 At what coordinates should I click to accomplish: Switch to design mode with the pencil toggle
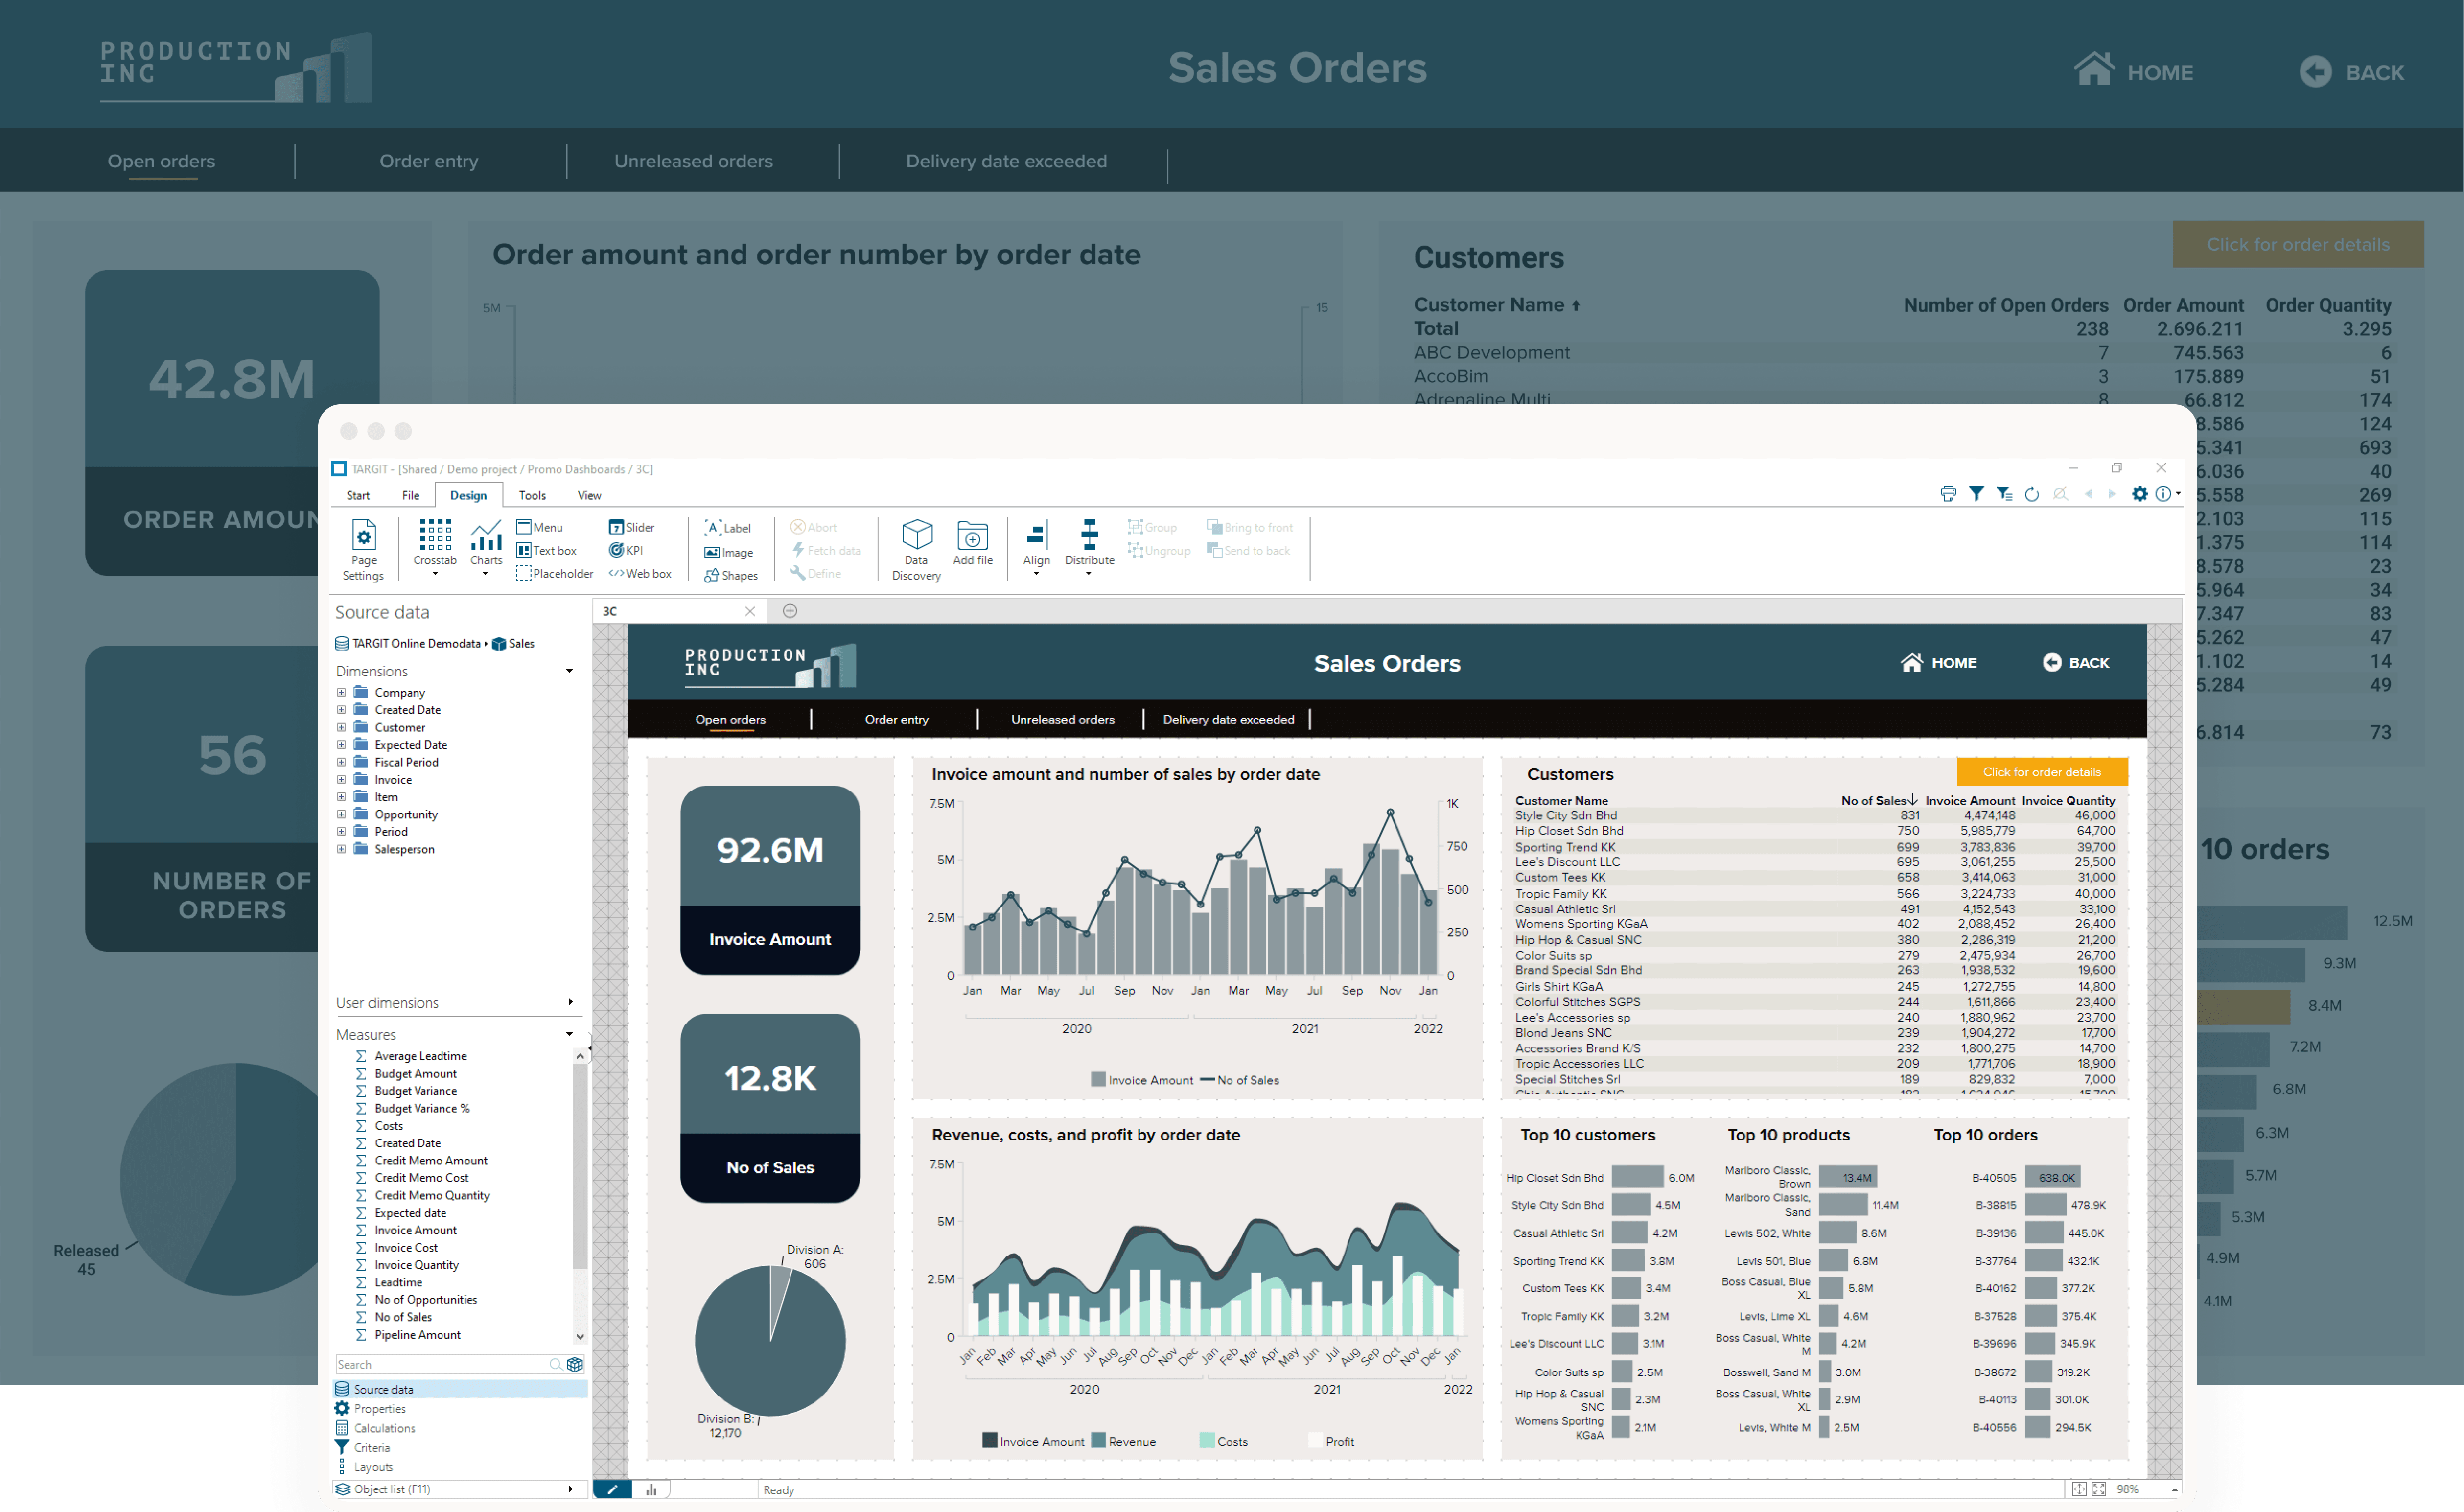click(x=613, y=1489)
